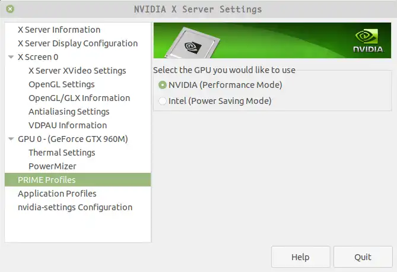Open Application Profiles
This screenshot has height=272, width=397.
click(x=57, y=194)
